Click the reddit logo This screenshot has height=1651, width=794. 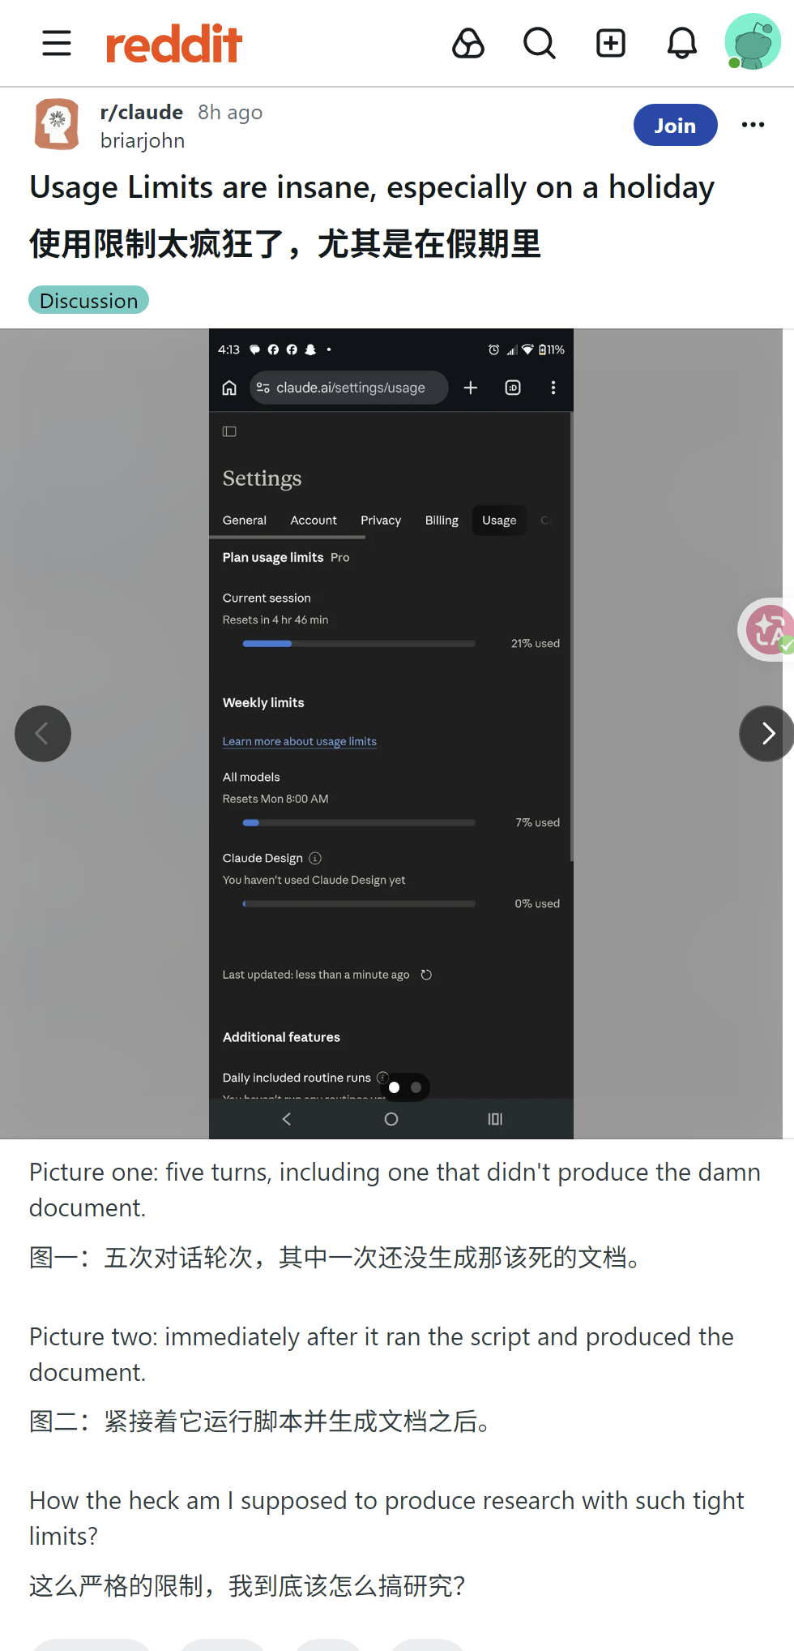pos(174,44)
